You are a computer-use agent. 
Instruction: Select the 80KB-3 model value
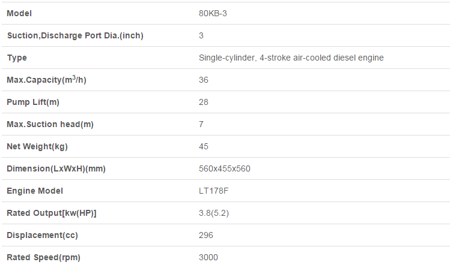click(x=213, y=13)
